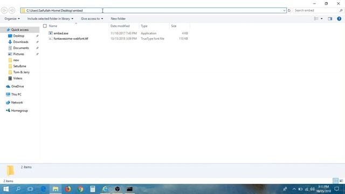Select fontawesome-webfont.ttf file
The image size is (345, 194).
point(71,38)
